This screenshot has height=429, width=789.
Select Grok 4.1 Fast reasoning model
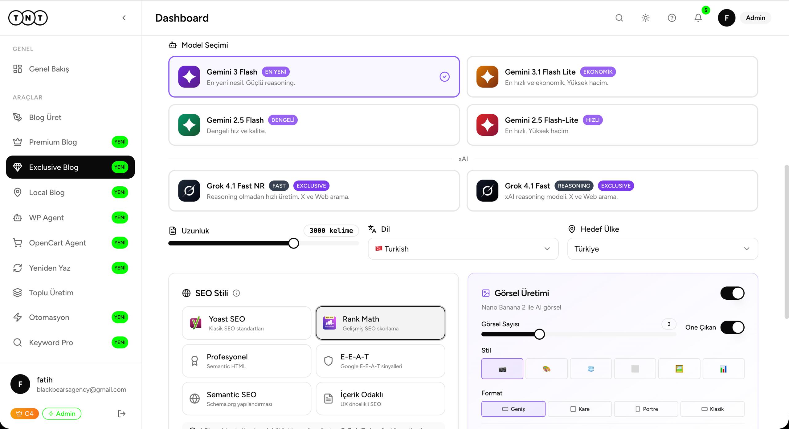(x=612, y=191)
